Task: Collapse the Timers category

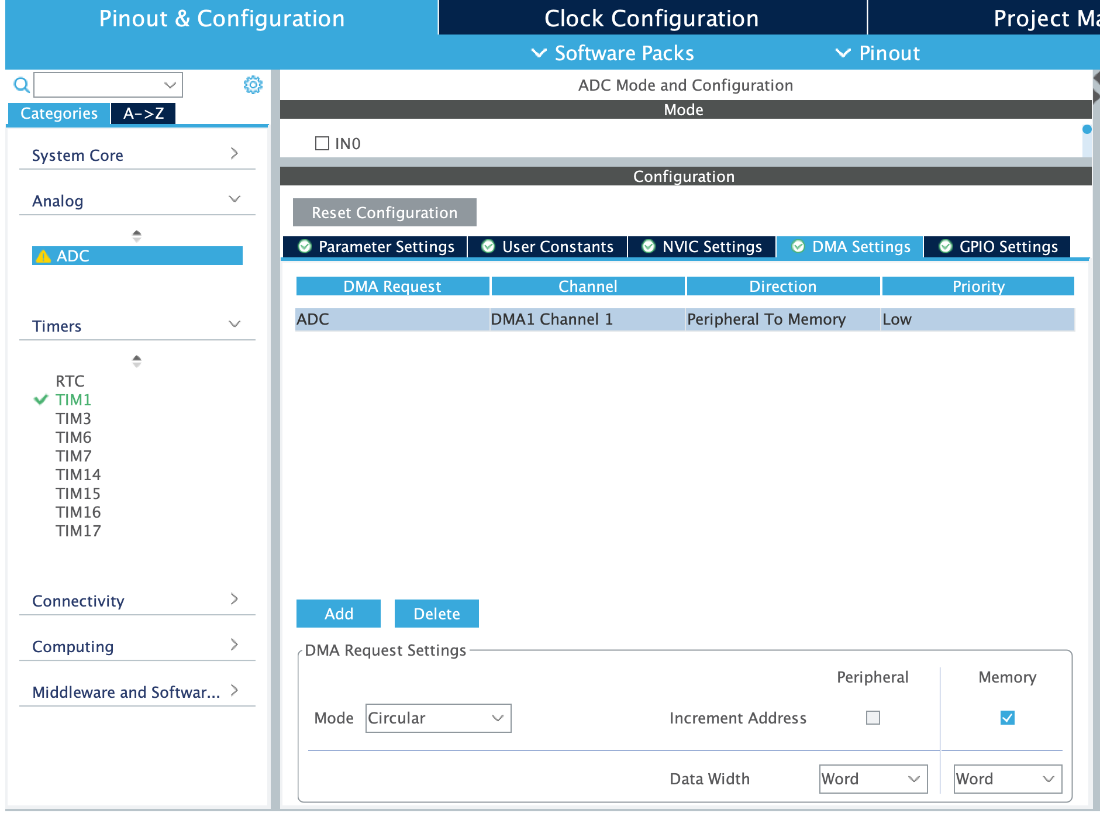Action: (235, 323)
